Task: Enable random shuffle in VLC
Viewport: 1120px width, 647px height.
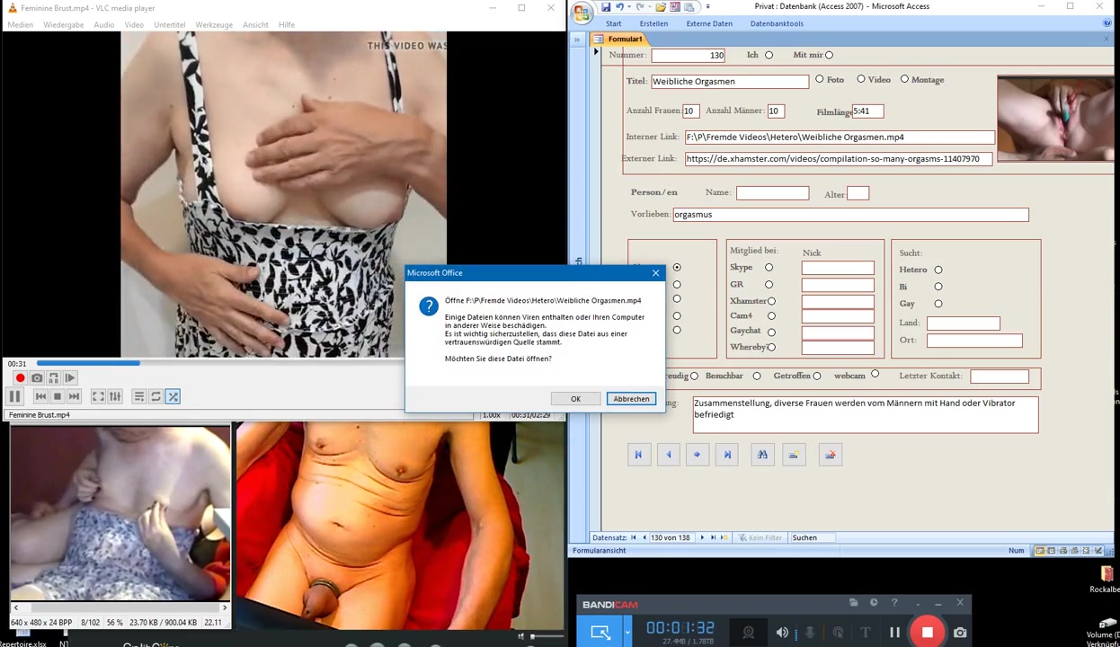Action: 173,396
